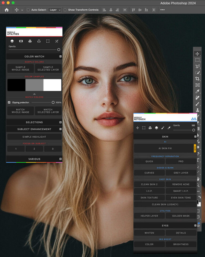Viewport: 205px width, 257px height.
Task: Toggle Show Transform Controls checkbox
Action: (x=65, y=10)
